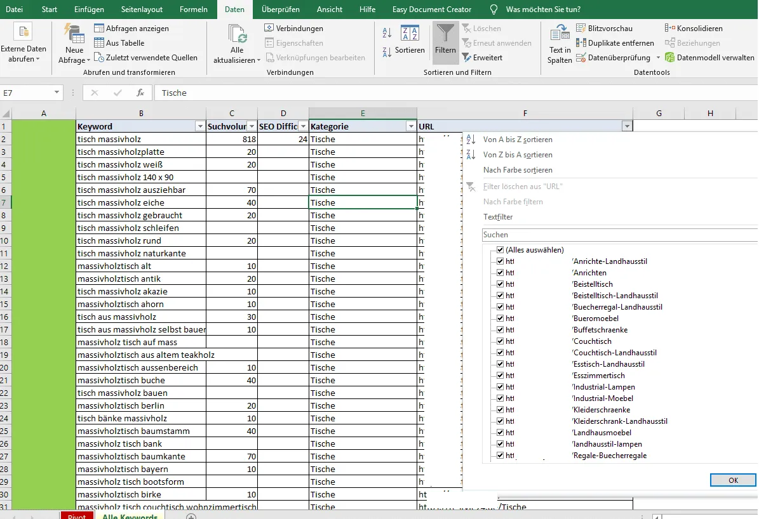Open the Sortieren dialog icon
Image resolution: width=759 pixels, height=519 pixels.
[410, 33]
